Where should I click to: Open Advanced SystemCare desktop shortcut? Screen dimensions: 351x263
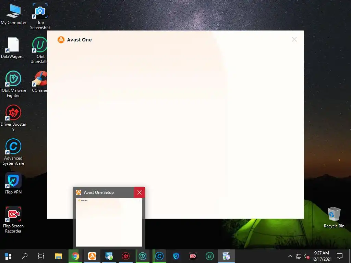13,152
